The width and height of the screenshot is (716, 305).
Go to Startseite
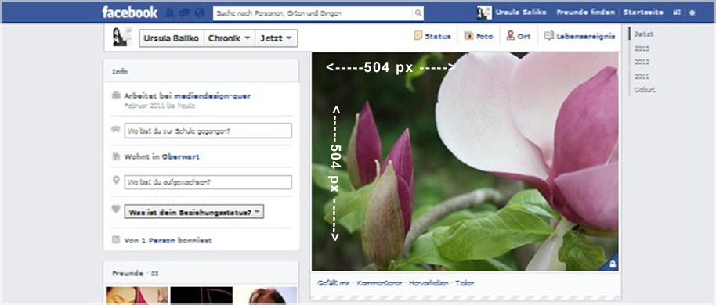point(643,13)
